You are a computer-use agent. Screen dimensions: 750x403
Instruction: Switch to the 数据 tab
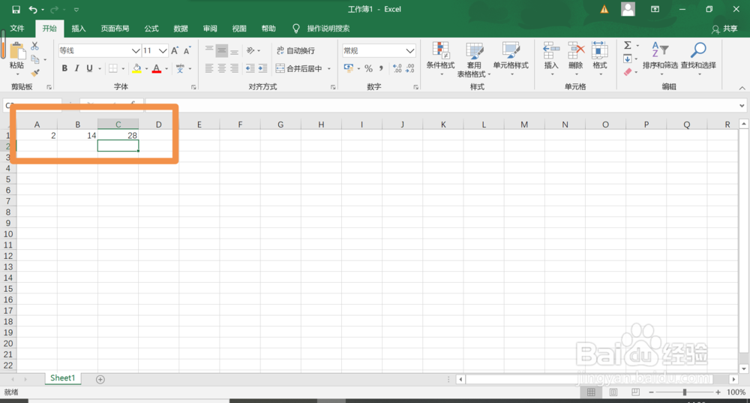(x=181, y=29)
